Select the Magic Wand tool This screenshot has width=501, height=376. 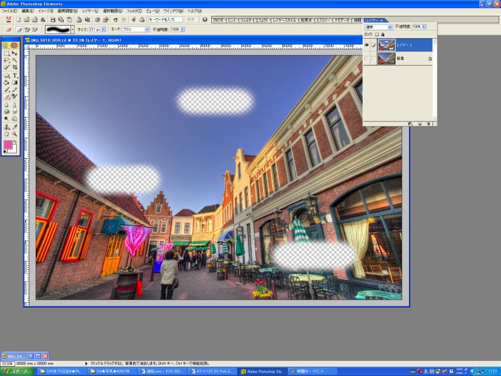(15, 60)
